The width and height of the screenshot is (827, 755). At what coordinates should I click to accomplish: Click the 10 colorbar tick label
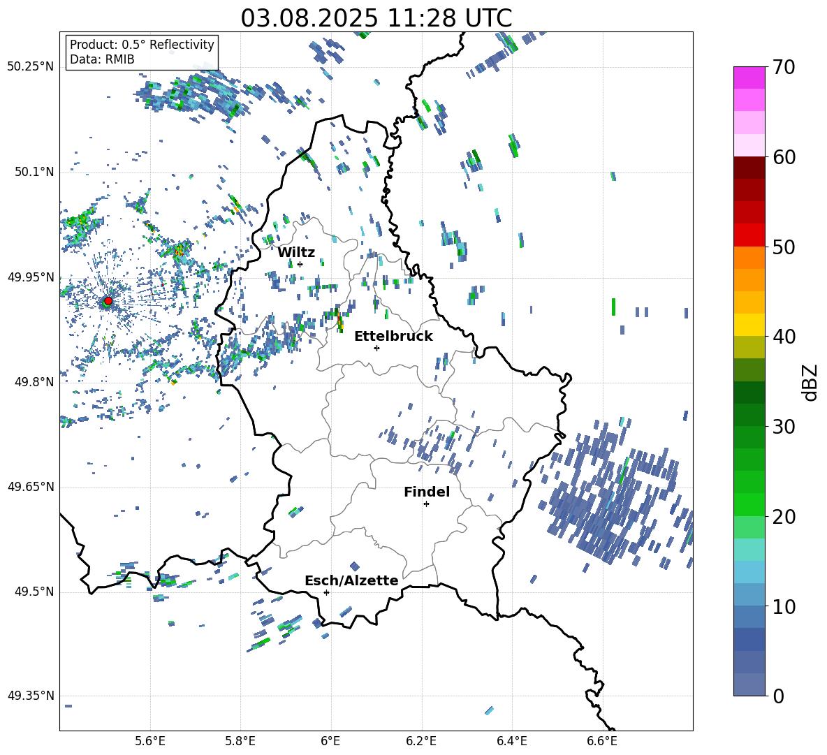point(784,606)
